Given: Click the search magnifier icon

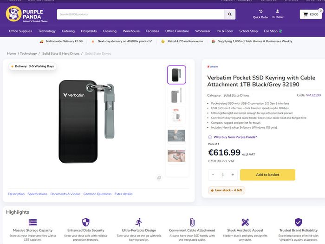Looking at the screenshot, I should coord(230,14).
